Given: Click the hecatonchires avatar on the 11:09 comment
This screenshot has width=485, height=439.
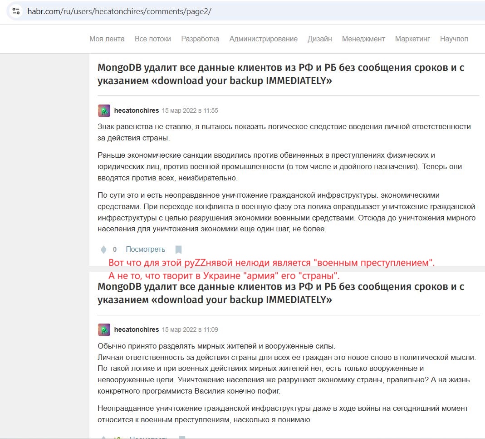Looking at the screenshot, I should click(x=104, y=329).
